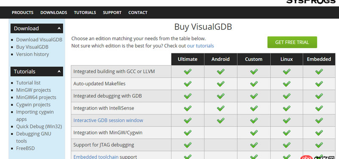This screenshot has width=339, height=159.
Task: Collapse the Download sidebar section arrow
Action: click(59, 28)
